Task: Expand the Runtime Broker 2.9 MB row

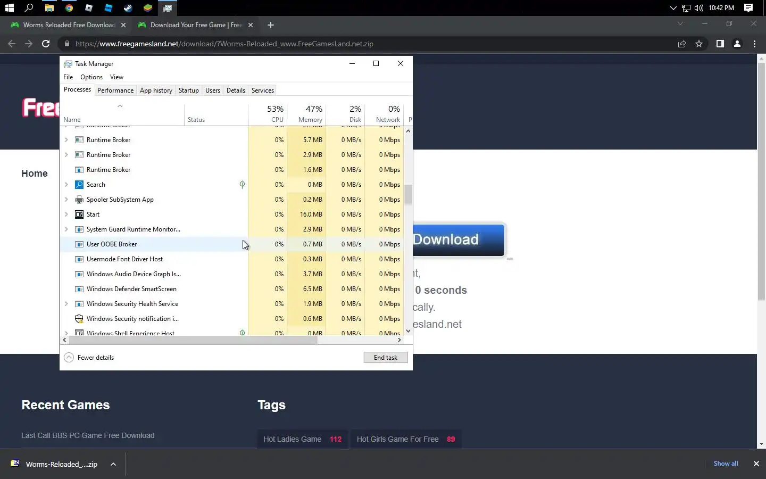Action: click(66, 155)
